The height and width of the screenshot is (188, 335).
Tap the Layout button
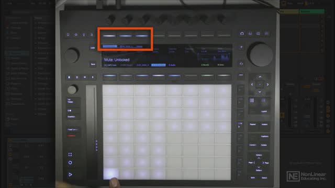(x=264, y=111)
